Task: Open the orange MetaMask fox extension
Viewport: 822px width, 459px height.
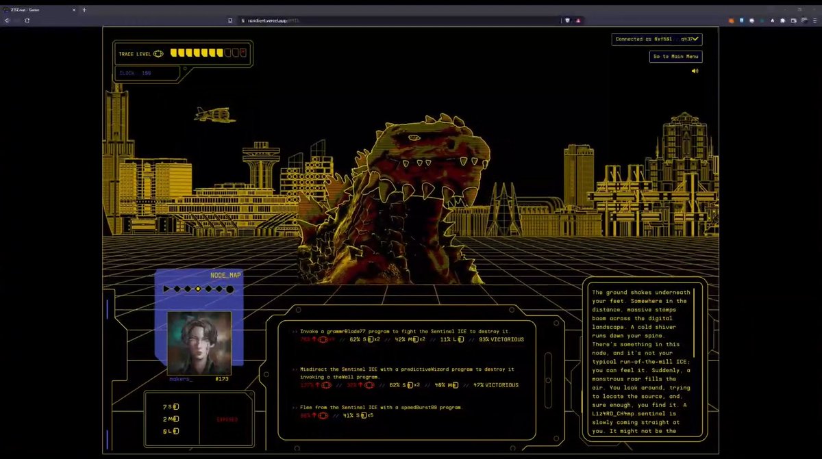Action: pyautogui.click(x=732, y=21)
